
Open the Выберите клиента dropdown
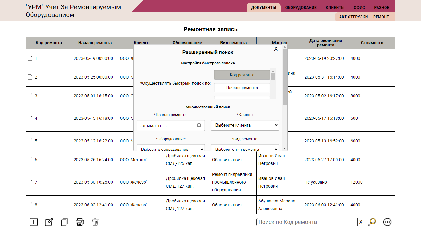point(244,125)
